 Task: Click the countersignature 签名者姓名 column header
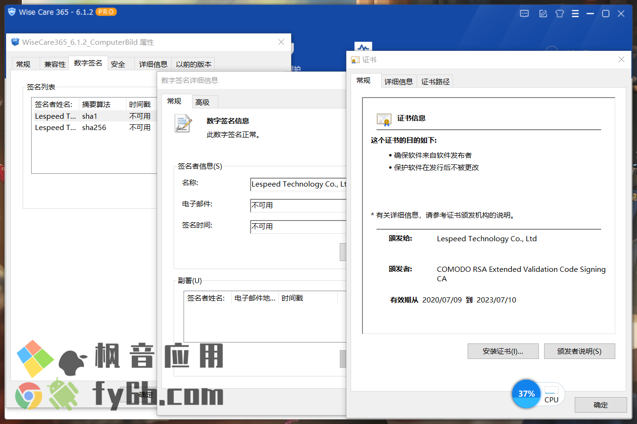coord(208,298)
